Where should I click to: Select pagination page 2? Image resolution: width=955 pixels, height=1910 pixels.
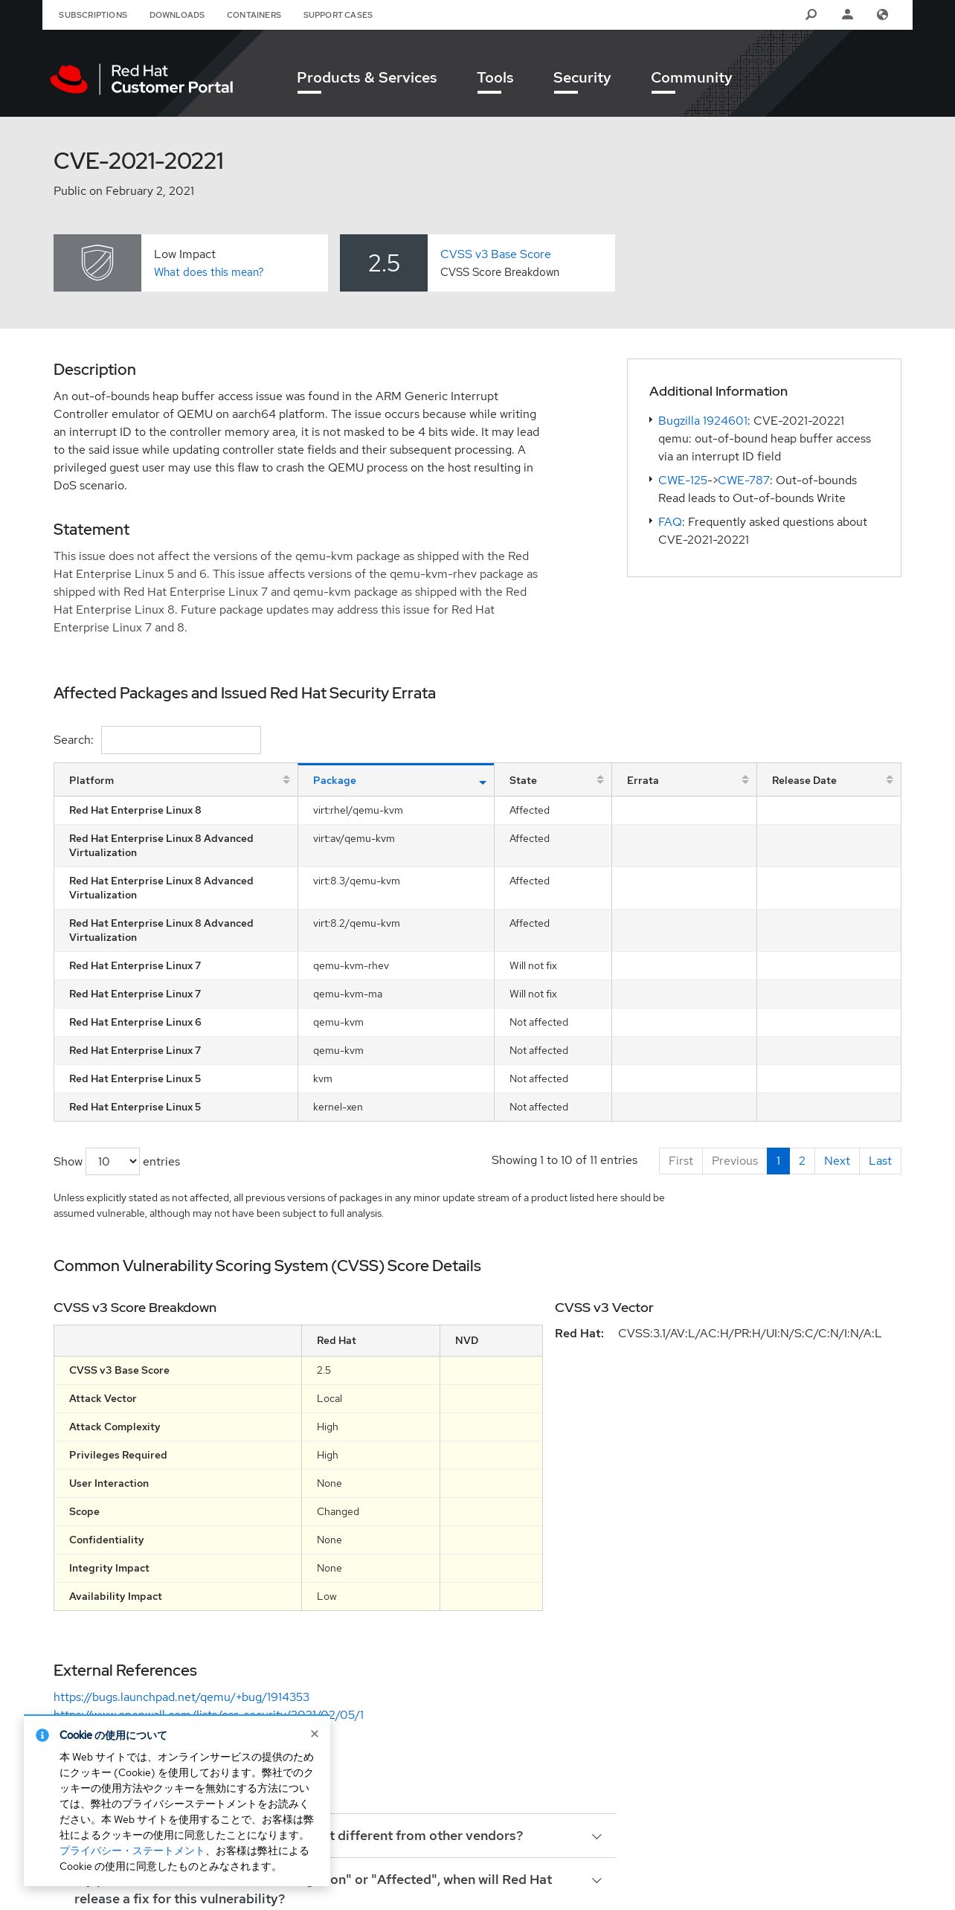pyautogui.click(x=802, y=1161)
